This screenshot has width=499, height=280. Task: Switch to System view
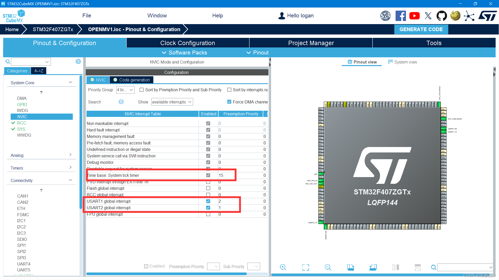click(x=403, y=62)
